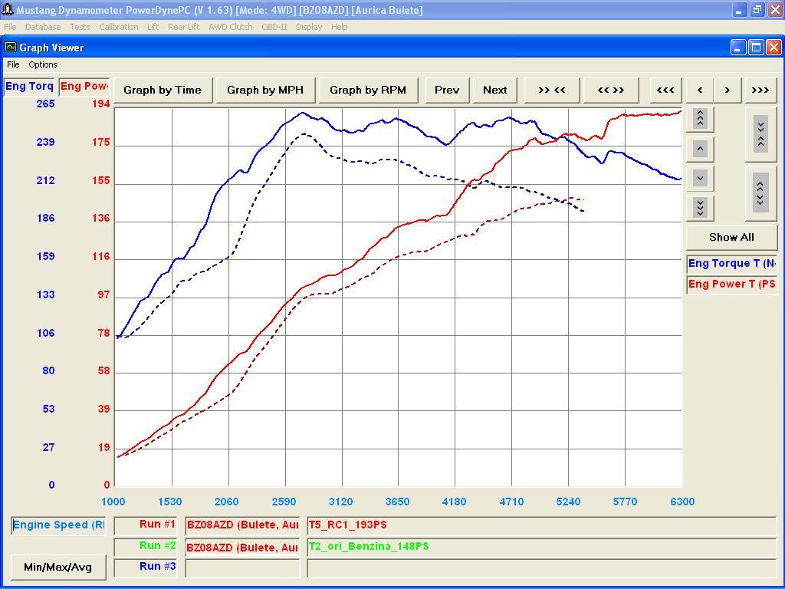
Task: Click the triple up-chevron vertical pan button
Action: (700, 119)
